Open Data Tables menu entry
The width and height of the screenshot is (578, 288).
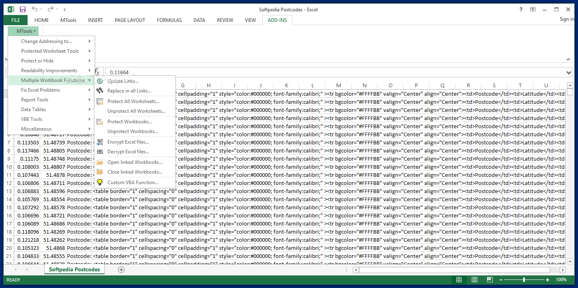point(52,110)
